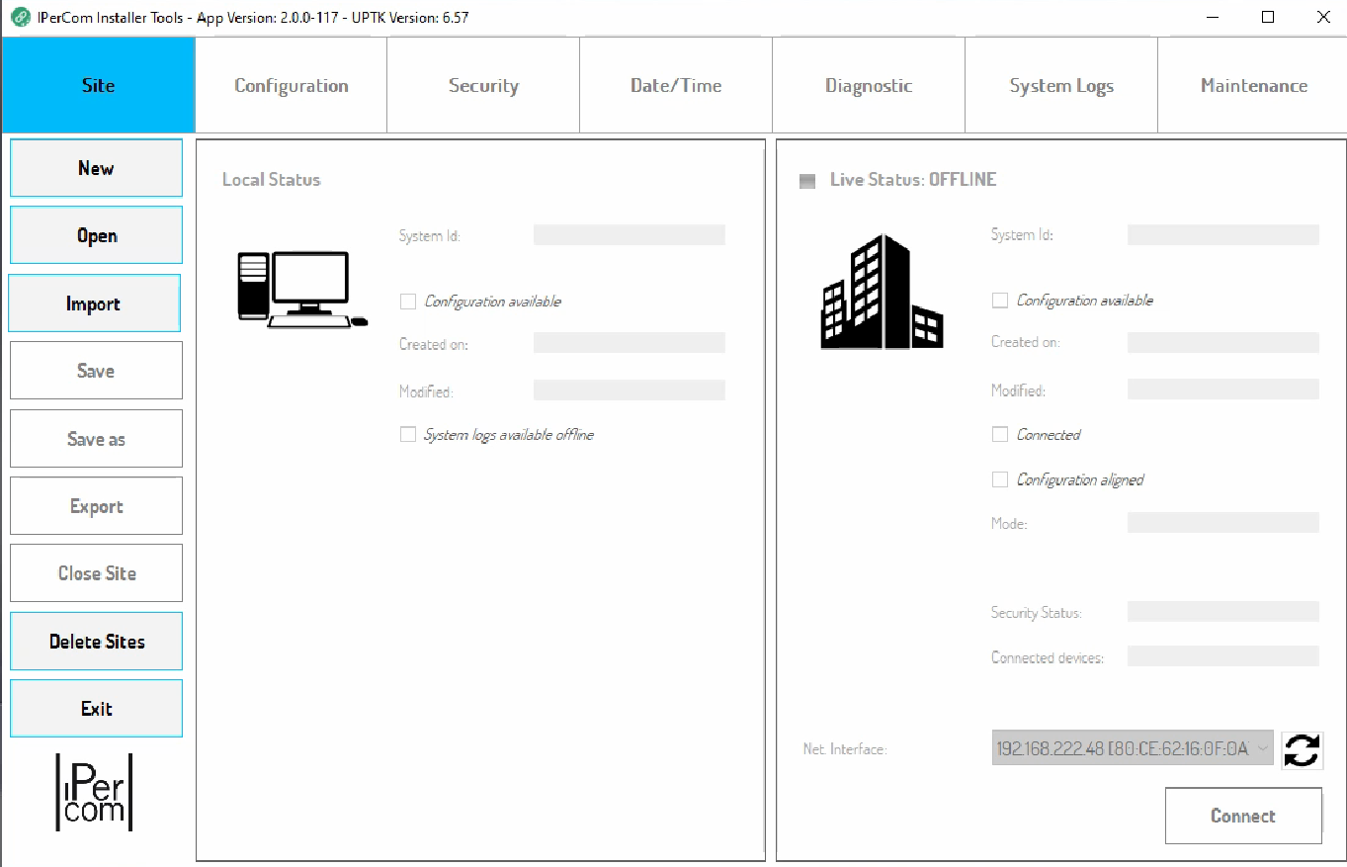1347x867 pixels.
Task: Click the Modified field under Local Status
Action: pos(629,390)
